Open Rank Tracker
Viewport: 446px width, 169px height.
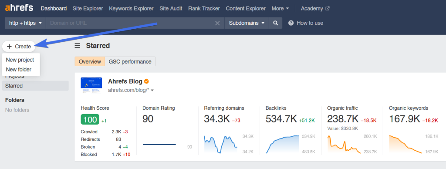204,9
